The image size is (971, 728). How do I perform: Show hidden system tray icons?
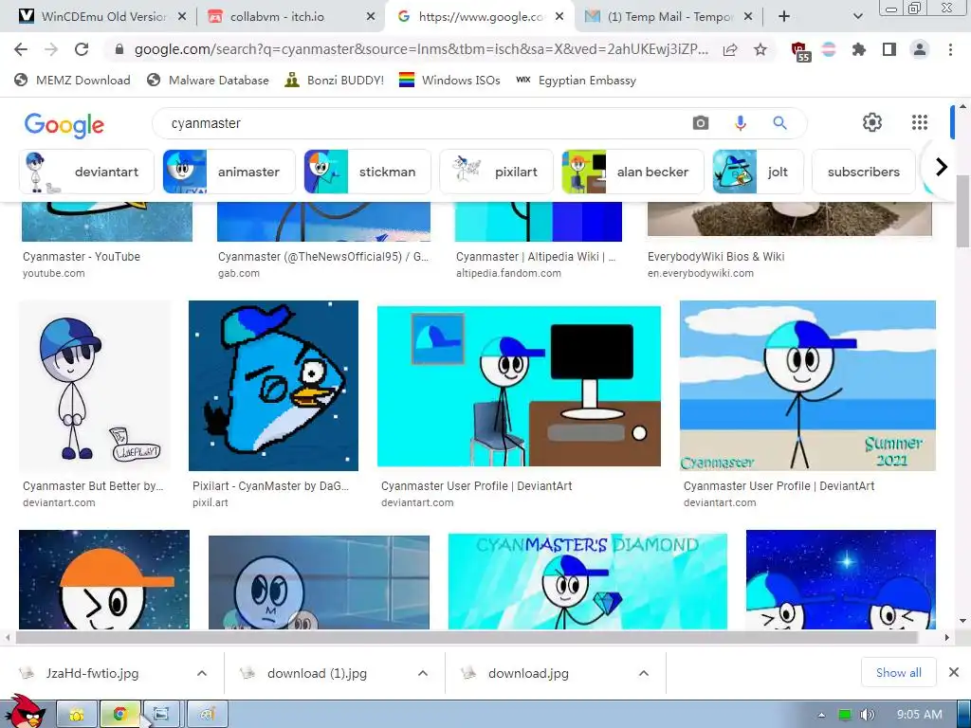[821, 715]
